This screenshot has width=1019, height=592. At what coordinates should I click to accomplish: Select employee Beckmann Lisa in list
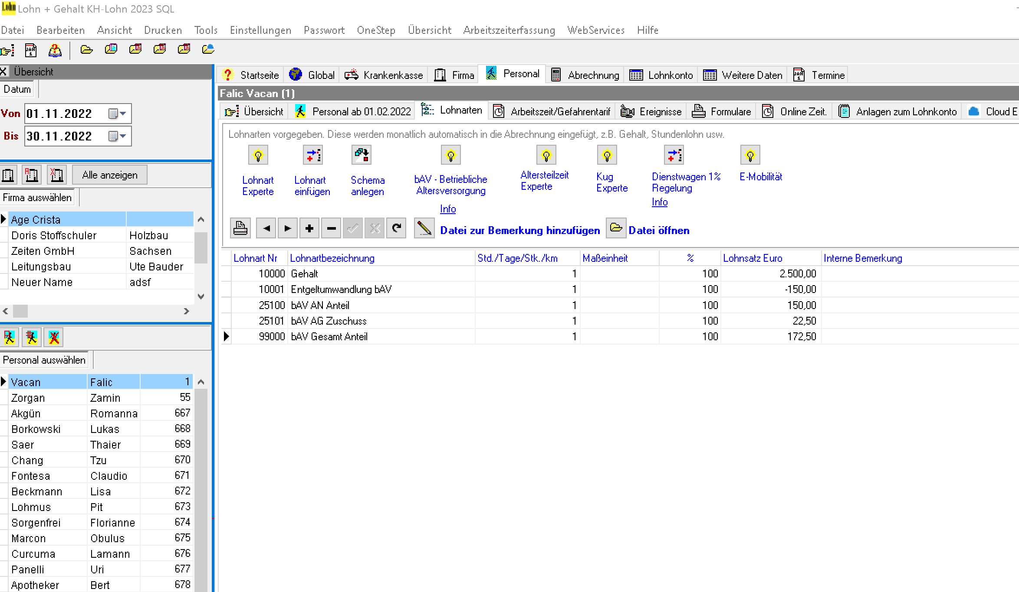(x=101, y=491)
